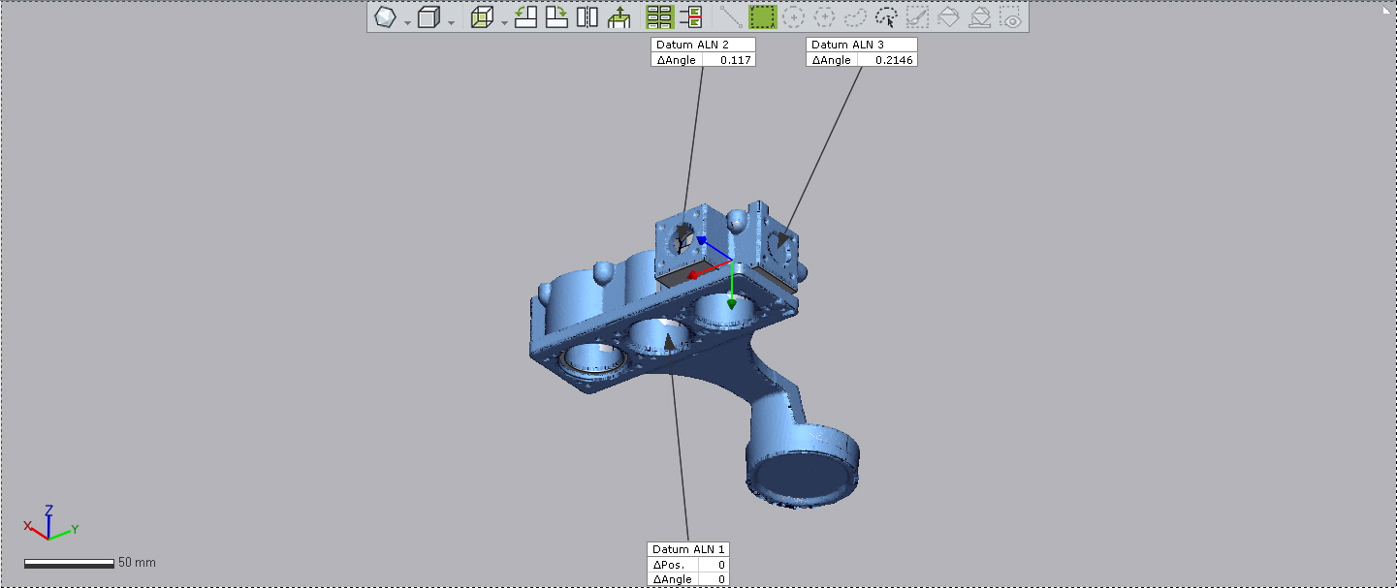
Task: Click the erase selection icon
Action: [x=980, y=17]
